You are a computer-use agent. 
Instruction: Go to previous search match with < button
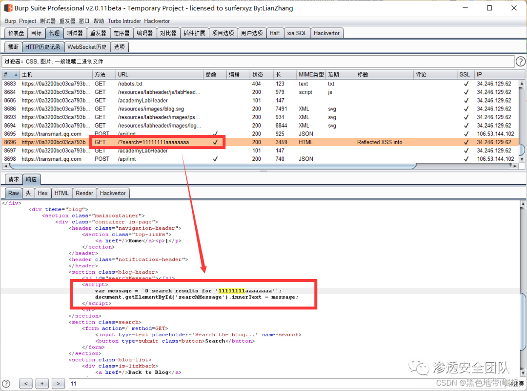coord(26,383)
